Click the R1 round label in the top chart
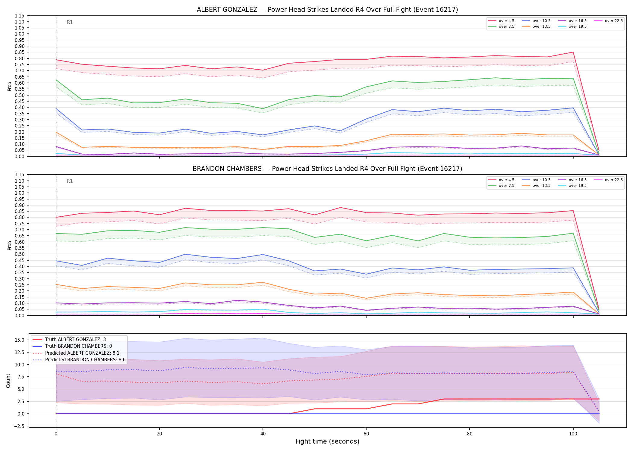The width and height of the screenshot is (633, 452). click(x=70, y=22)
